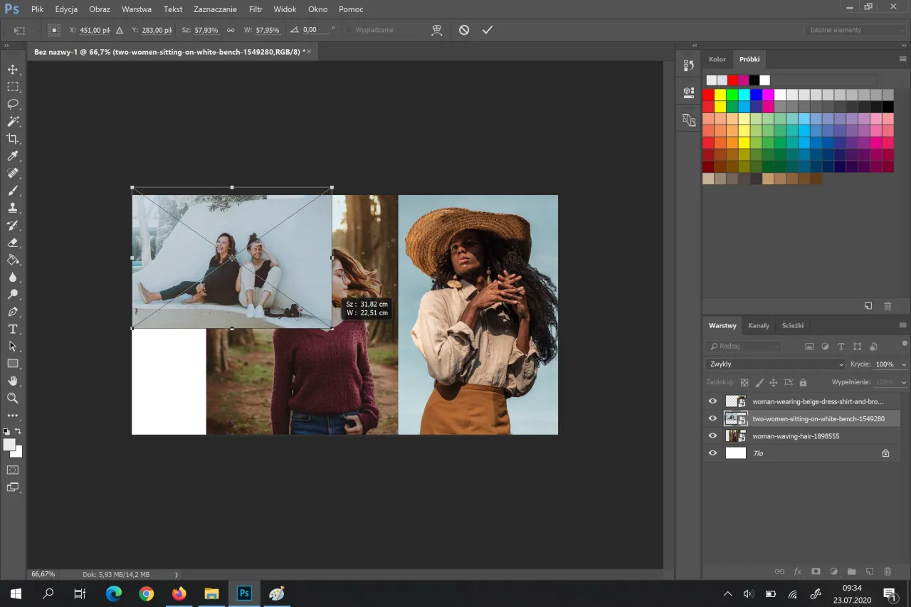
Task: Select the Zoom tool
Action: click(x=13, y=398)
